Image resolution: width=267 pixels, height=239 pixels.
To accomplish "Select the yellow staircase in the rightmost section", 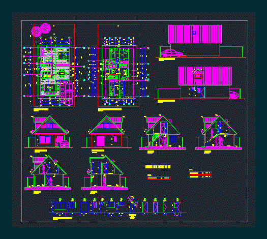I will tap(212, 140).
